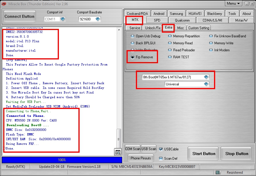Open the Comport Baudrate 921600 dropdown
Image resolution: width=256 pixels, height=176 pixels.
pos(98,19)
